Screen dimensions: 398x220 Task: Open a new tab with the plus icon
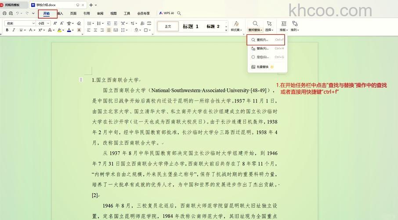click(x=91, y=5)
